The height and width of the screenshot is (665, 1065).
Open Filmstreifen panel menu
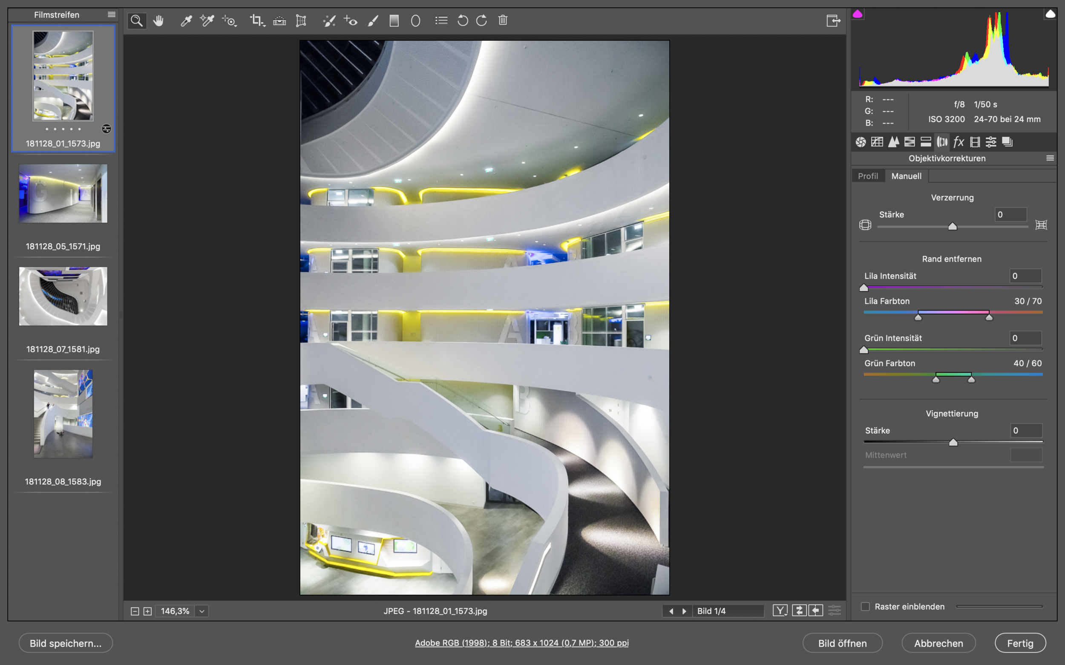coord(112,14)
